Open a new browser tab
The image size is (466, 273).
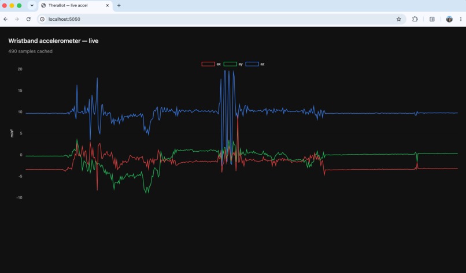point(119,5)
